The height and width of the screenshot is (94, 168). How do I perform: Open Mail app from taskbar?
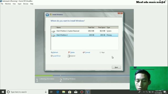(x=76, y=92)
